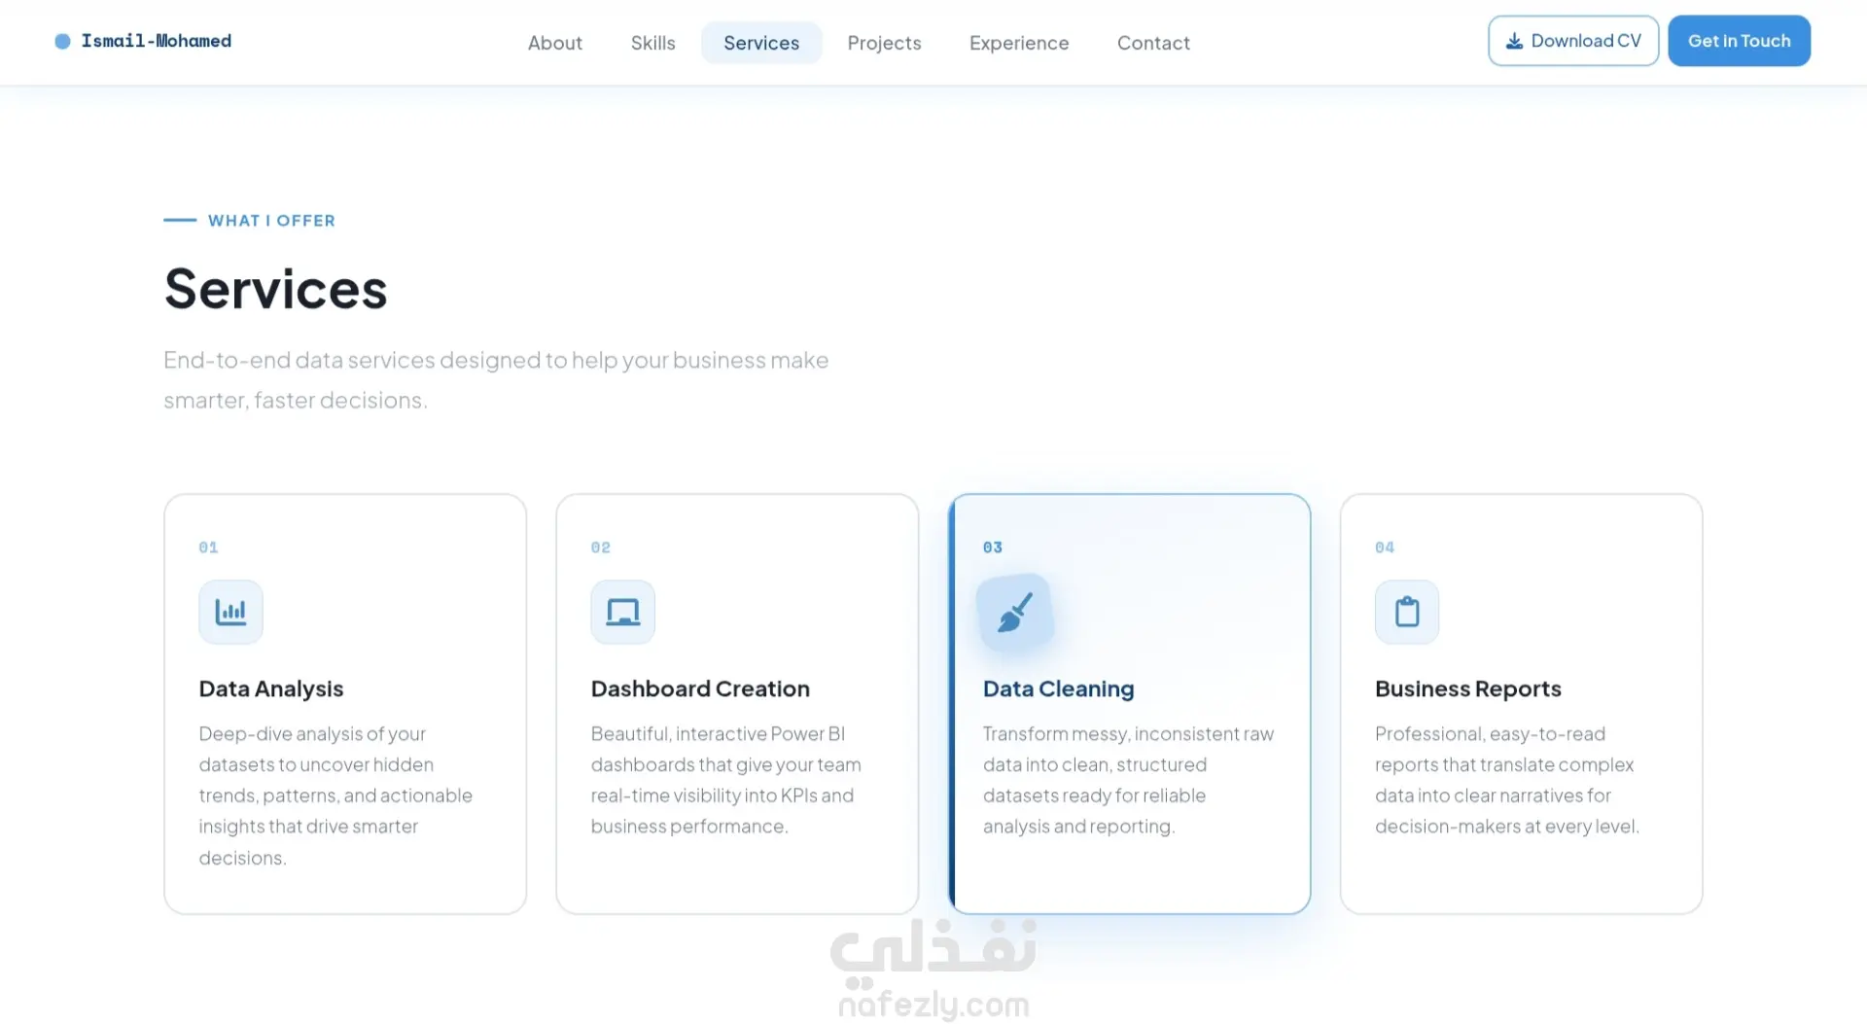
Task: Click the End-to-end data services subtitle text
Action: pos(496,380)
